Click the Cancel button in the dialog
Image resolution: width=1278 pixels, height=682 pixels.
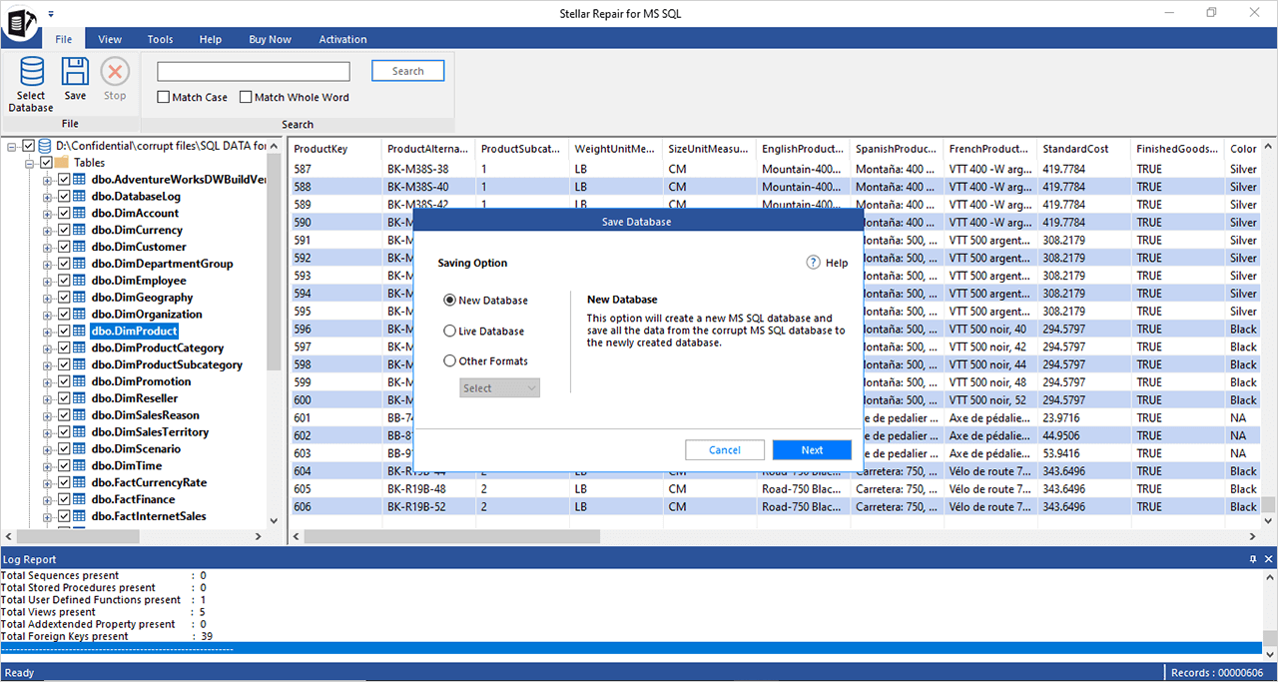pyautogui.click(x=725, y=449)
